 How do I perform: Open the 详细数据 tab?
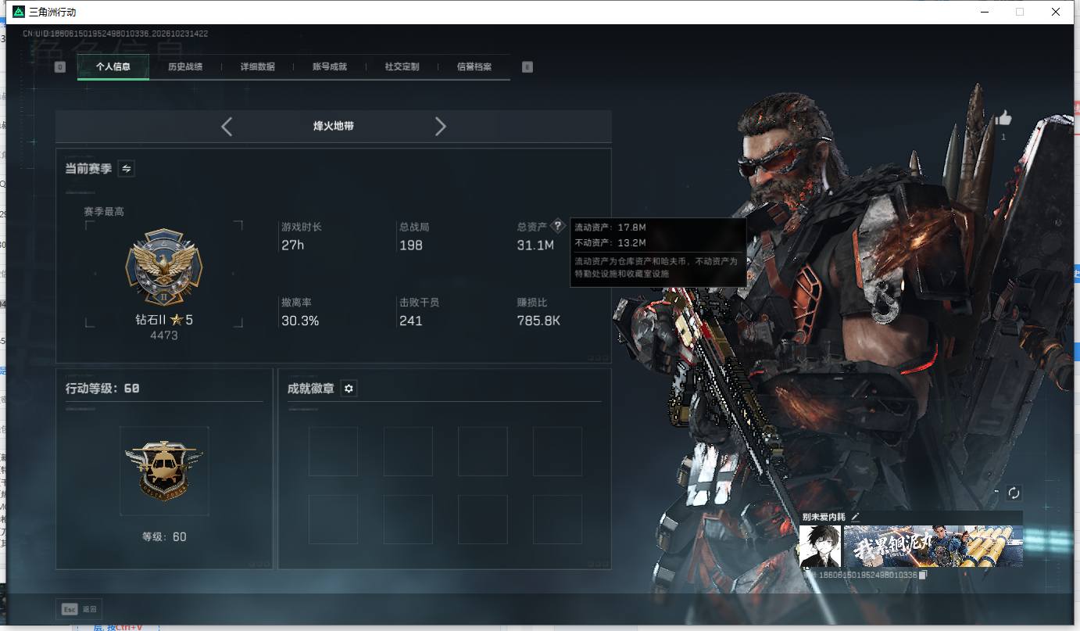[258, 67]
